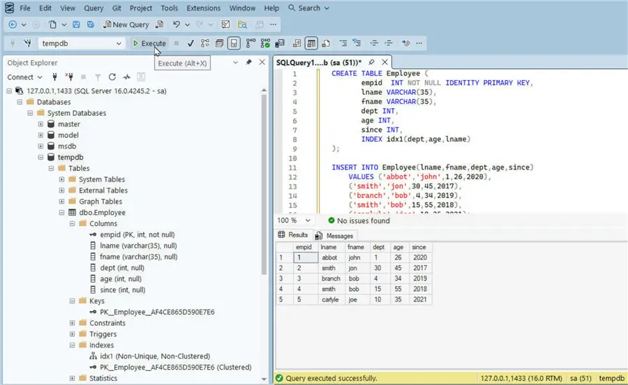Toggle Include Live Query Statistics
Image resolution: width=628 pixels, height=385 pixels.
[x=265, y=43]
